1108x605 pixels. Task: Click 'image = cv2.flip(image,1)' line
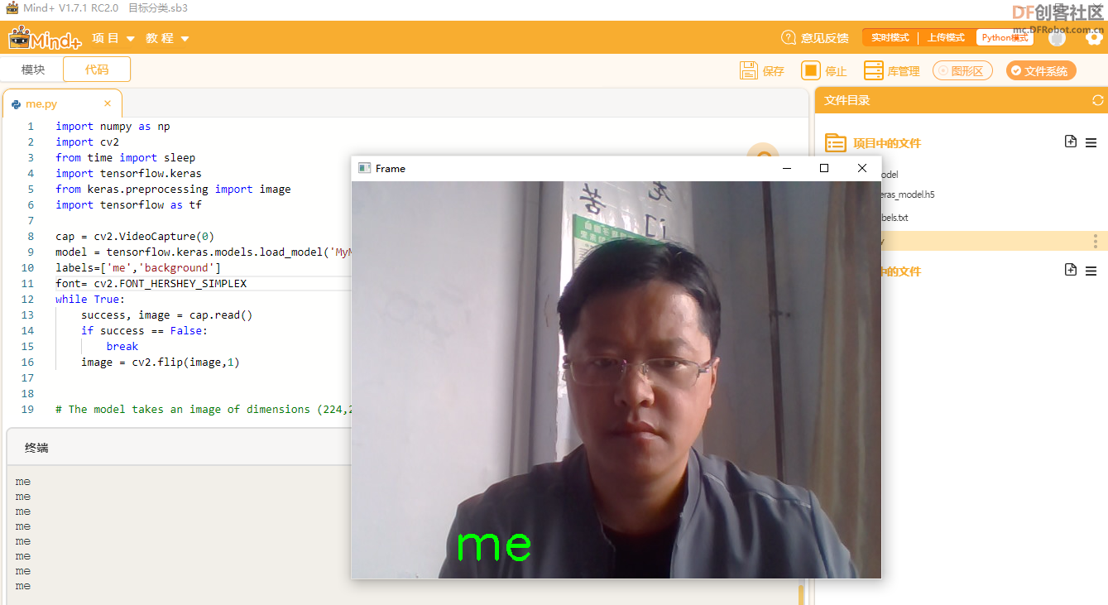(x=161, y=362)
